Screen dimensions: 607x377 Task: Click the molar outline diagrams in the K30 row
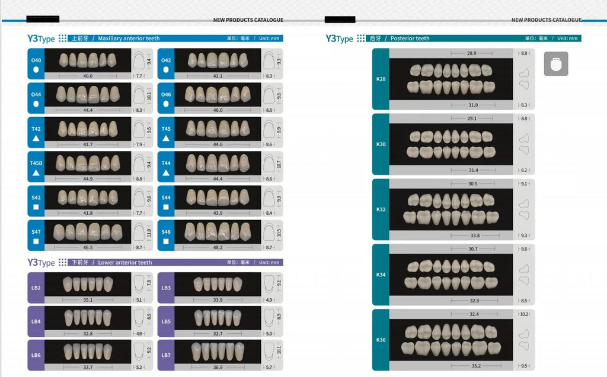tap(524, 144)
